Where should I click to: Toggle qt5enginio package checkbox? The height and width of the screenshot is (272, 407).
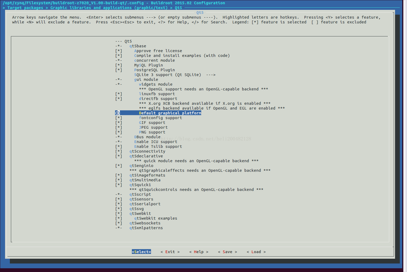[x=119, y=166]
